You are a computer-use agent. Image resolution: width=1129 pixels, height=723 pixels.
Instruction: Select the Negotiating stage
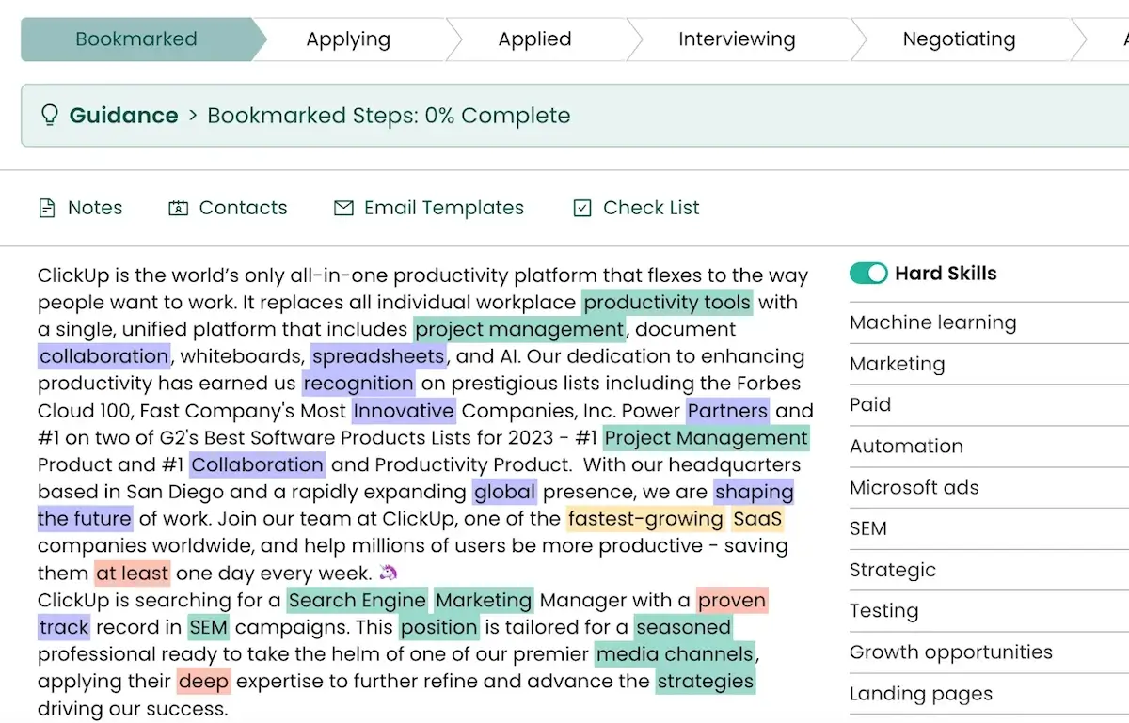[959, 39]
